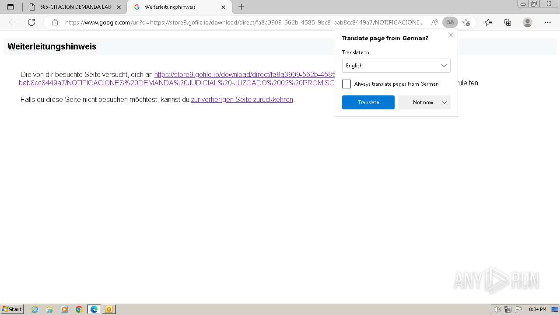The width and height of the screenshot is (560, 315).
Task: Open media player taskbar icon
Action: [x=64, y=309]
